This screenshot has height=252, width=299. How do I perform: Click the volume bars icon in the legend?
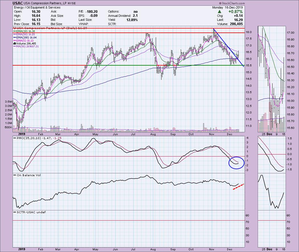[15, 44]
